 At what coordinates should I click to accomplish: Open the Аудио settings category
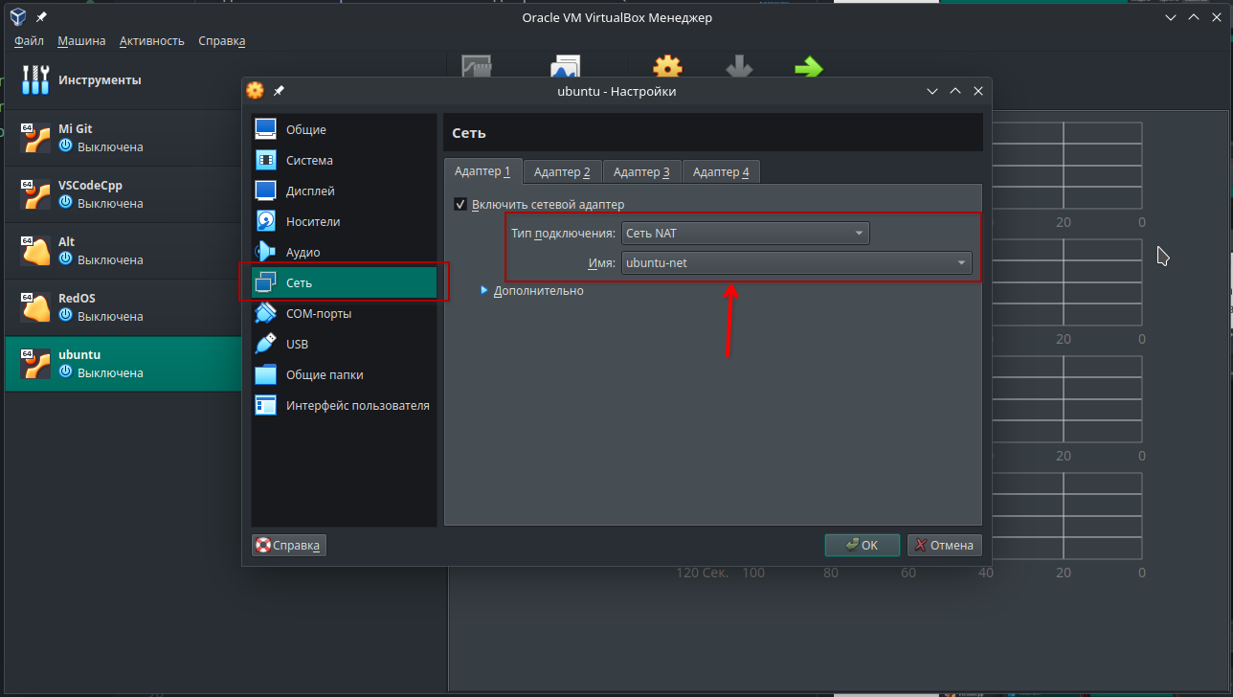pos(345,252)
